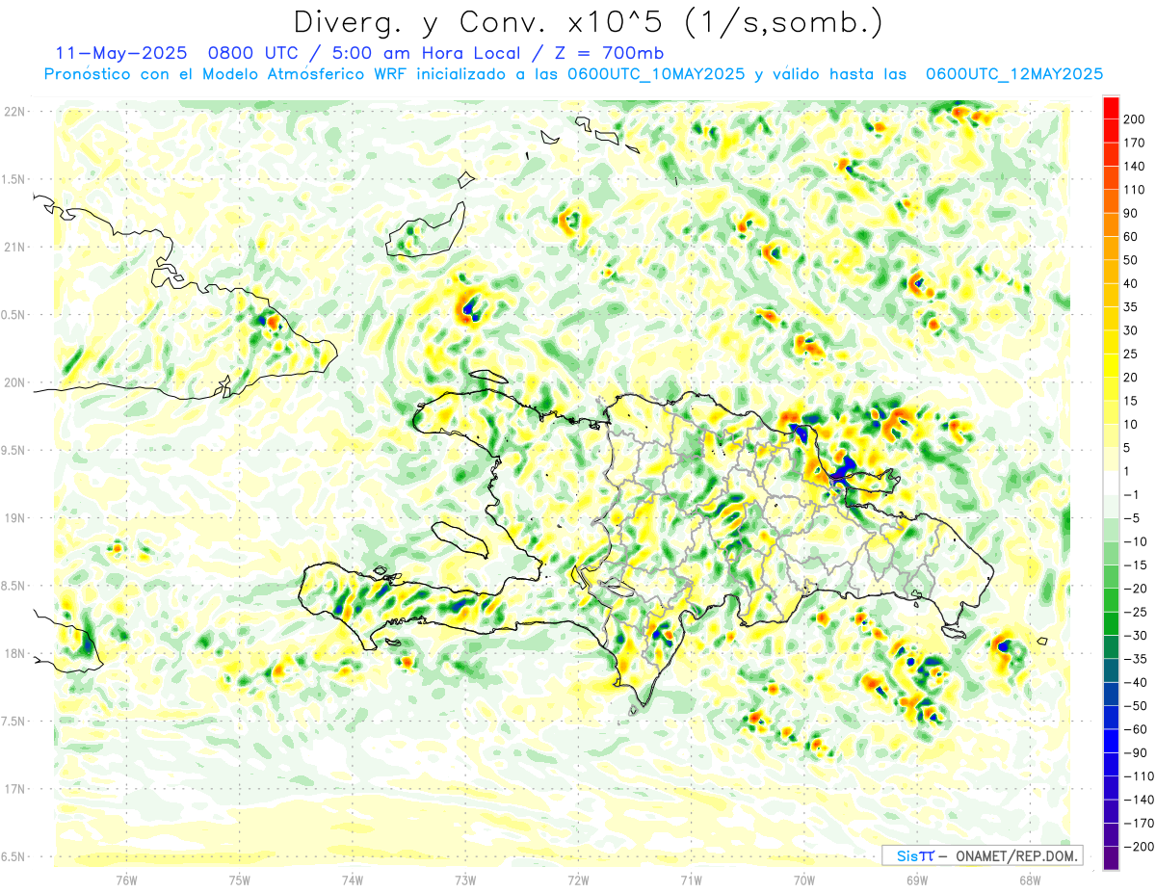This screenshot has height=893, width=1156.
Task: Click the 8.5N latitude axis label
Action: pos(14,586)
